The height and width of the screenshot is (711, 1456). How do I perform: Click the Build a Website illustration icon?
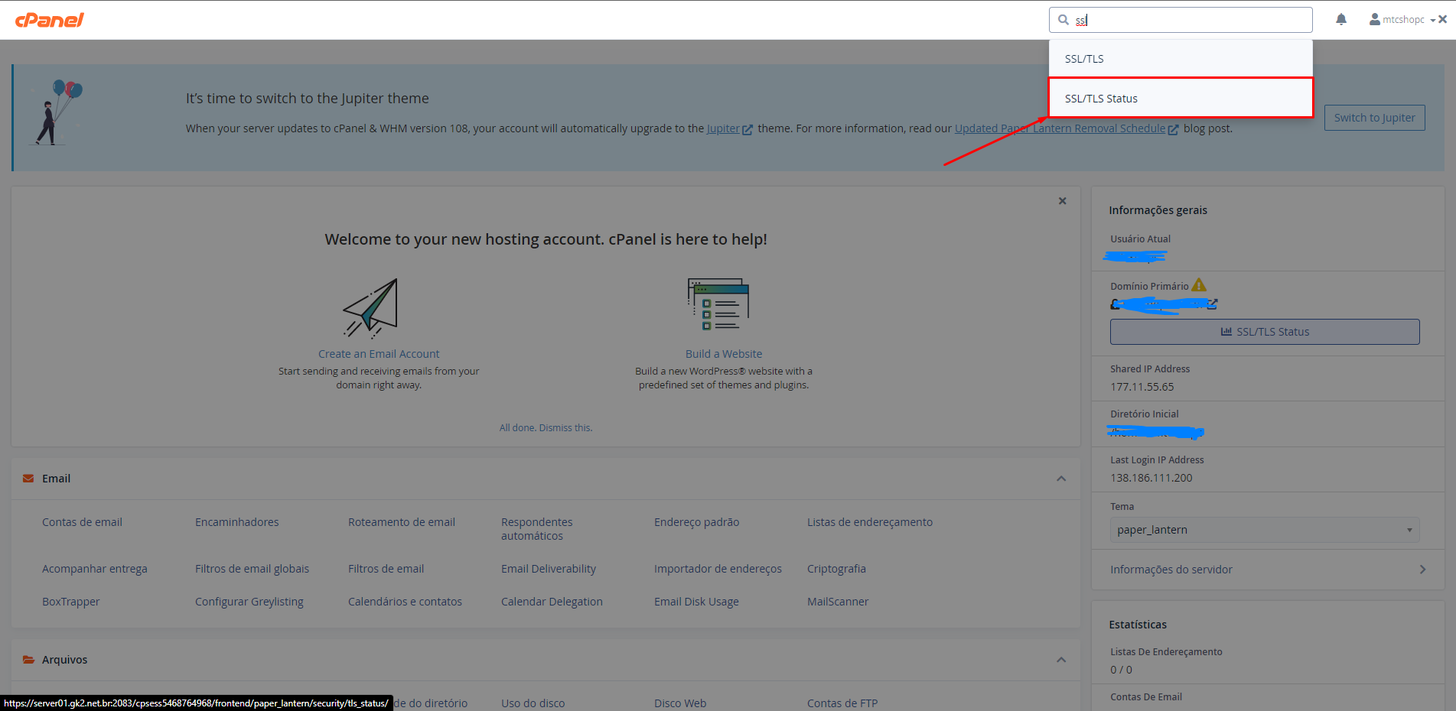(718, 304)
